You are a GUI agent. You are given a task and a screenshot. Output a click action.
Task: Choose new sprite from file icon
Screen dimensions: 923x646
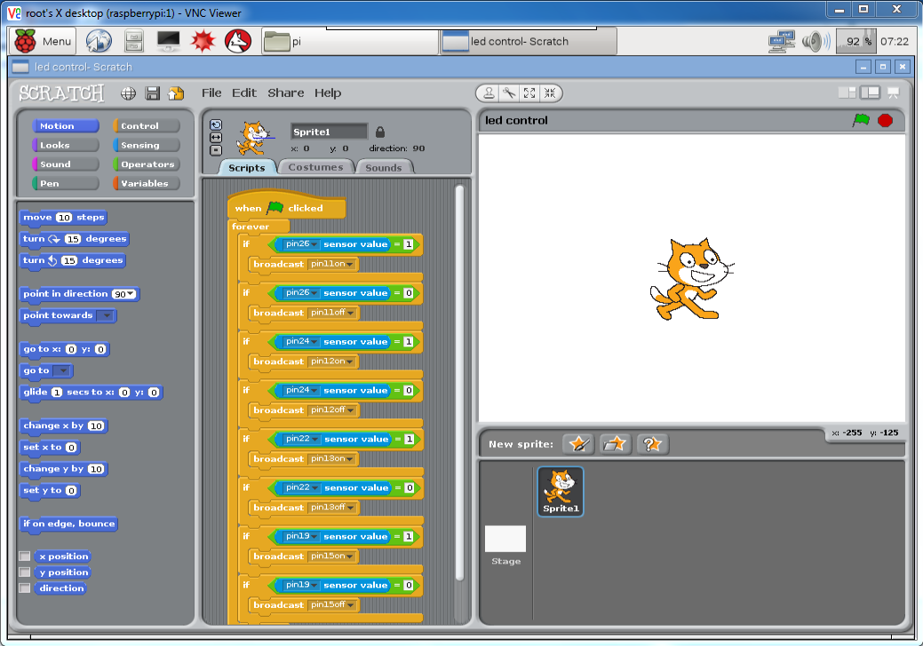615,444
